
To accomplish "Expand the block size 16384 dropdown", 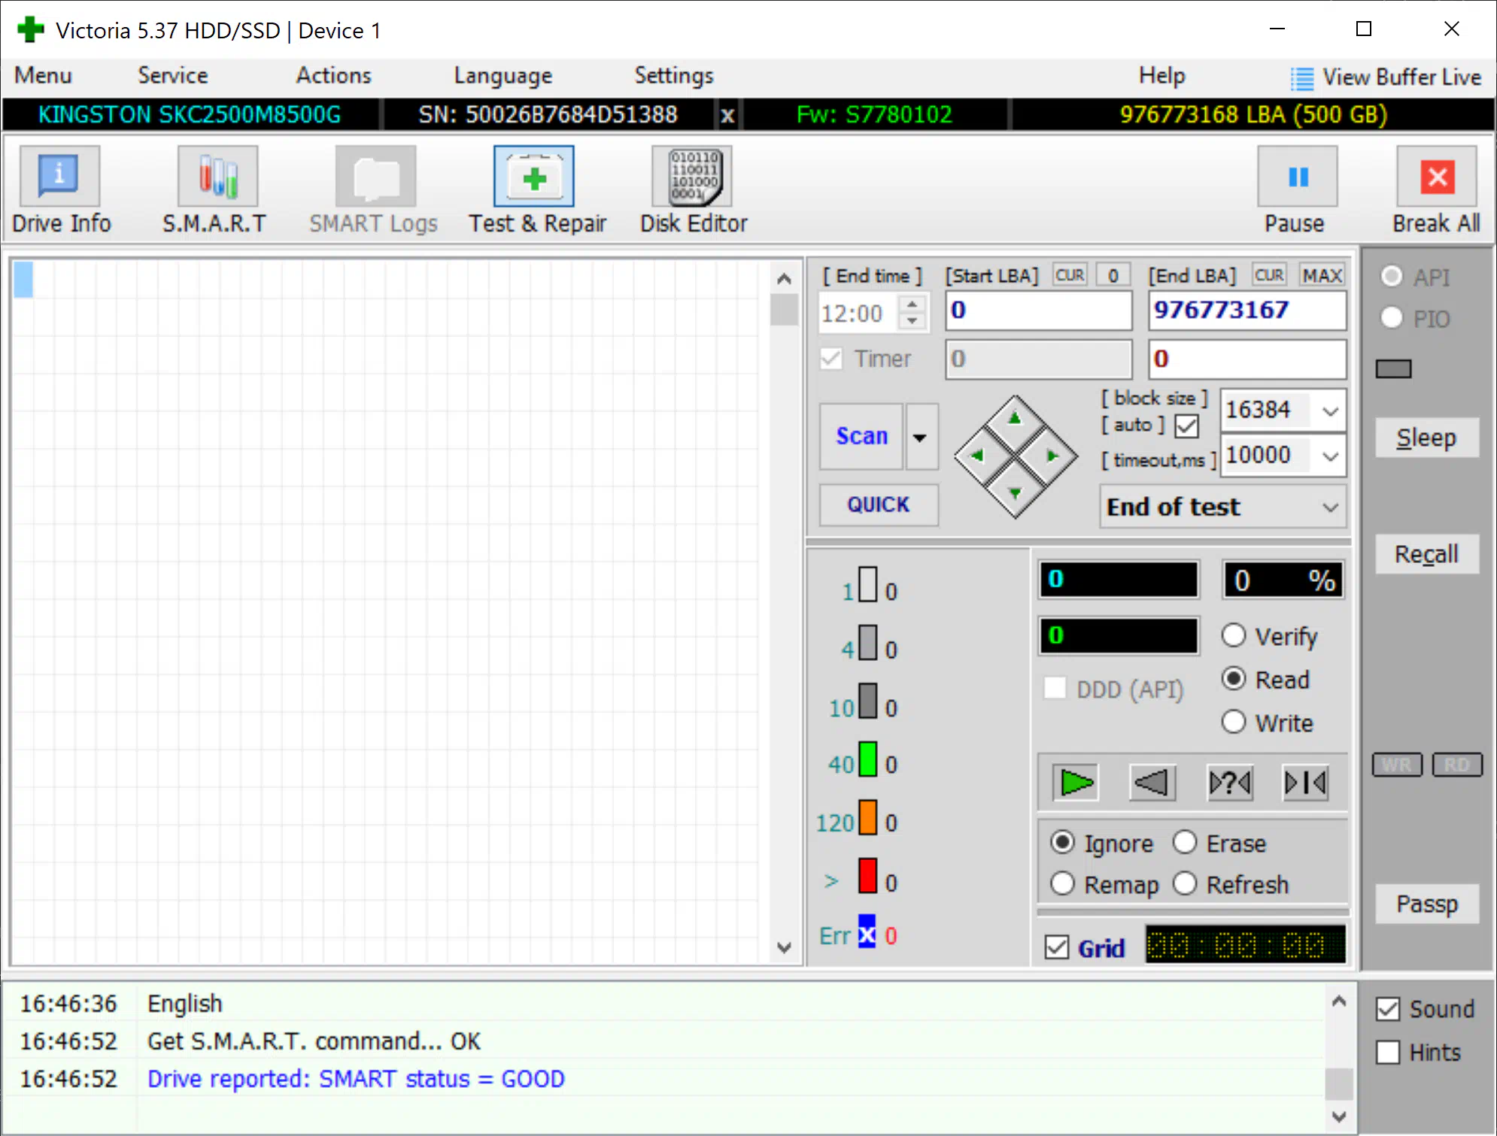I will point(1330,411).
